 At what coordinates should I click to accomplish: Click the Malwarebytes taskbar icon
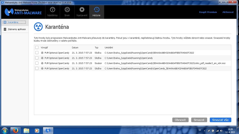[48, 131]
